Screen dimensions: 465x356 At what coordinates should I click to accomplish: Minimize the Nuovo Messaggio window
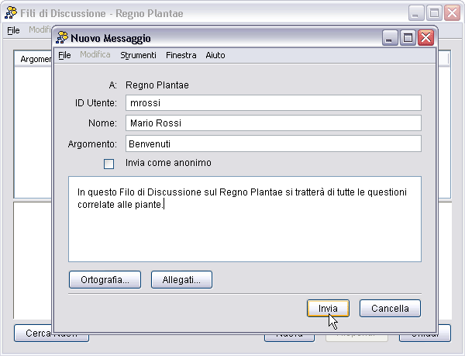(391, 37)
